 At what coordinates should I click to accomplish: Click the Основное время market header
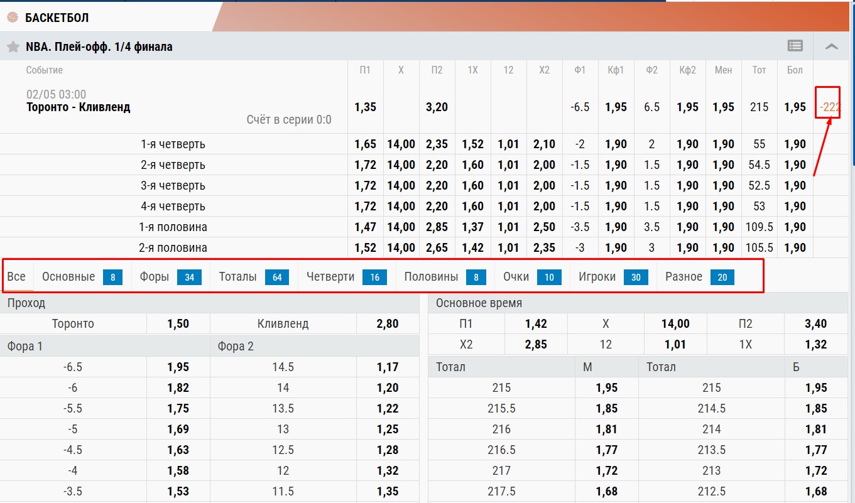pos(638,303)
